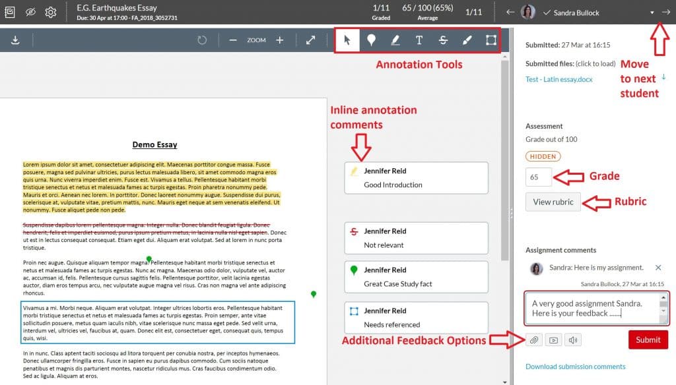Move to next student with the right arrow
Screen dimensions: 676x385
pos(666,12)
